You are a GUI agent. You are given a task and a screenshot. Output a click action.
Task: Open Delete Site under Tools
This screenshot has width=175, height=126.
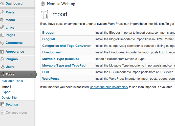coord(9,98)
